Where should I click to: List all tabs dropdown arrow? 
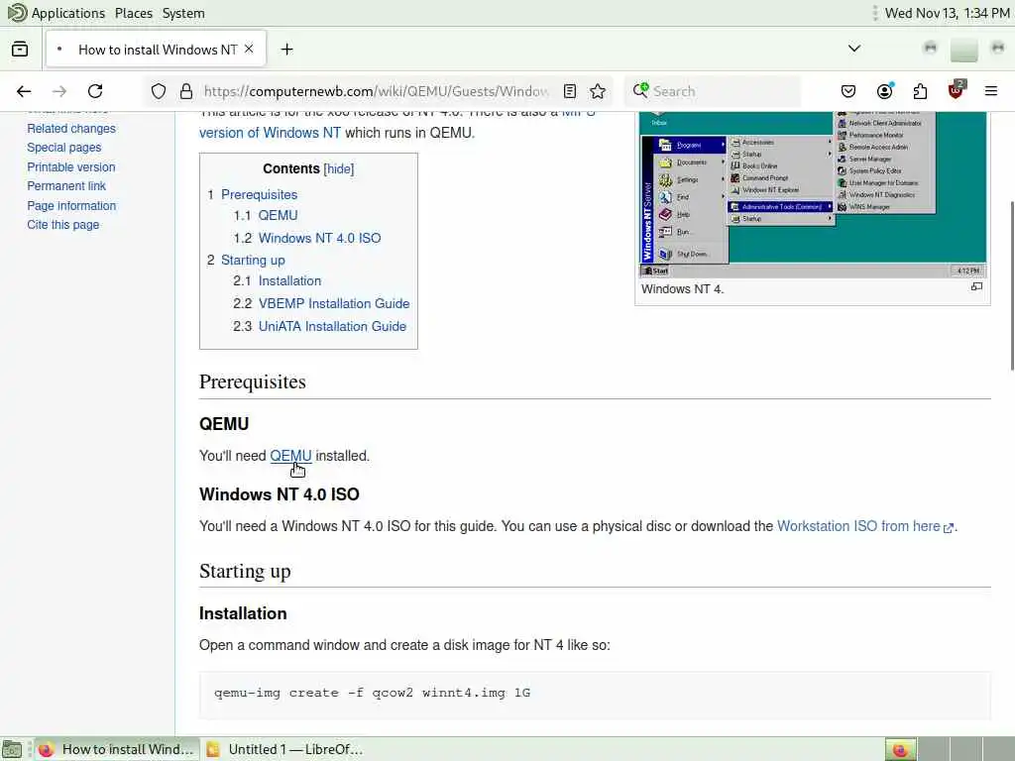(854, 49)
